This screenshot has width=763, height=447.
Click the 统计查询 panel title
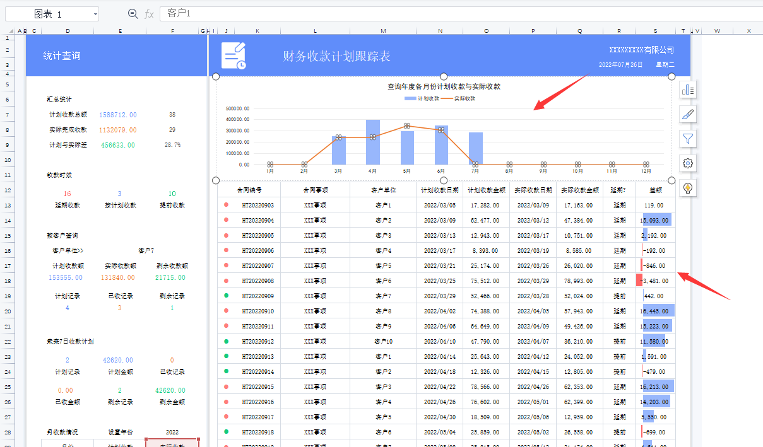(x=62, y=56)
